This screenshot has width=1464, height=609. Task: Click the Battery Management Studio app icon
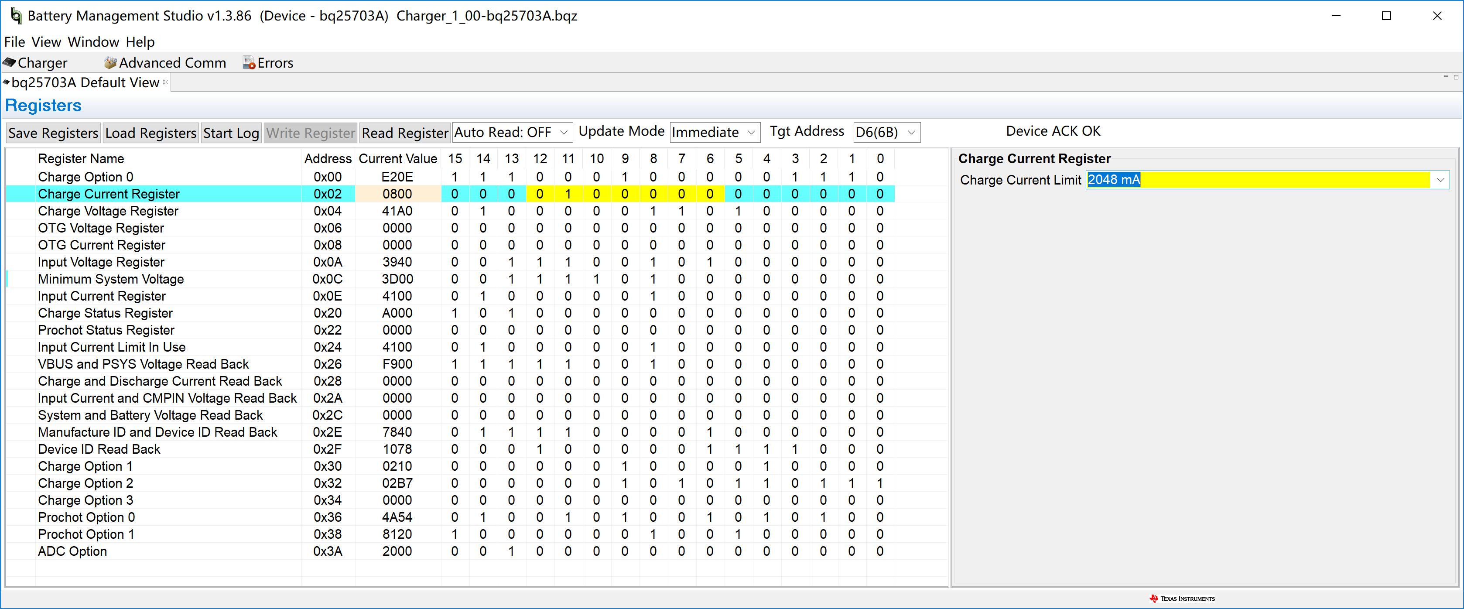click(17, 16)
